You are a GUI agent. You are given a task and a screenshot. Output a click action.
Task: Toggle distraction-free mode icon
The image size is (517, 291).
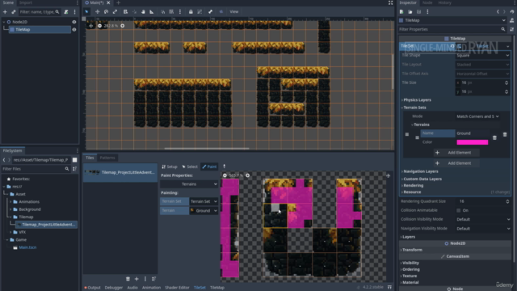point(390,3)
